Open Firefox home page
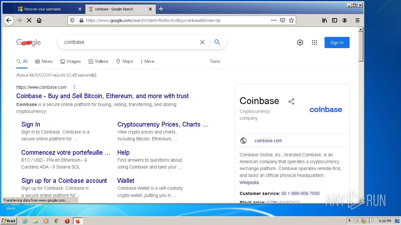The image size is (401, 225). coord(39,20)
